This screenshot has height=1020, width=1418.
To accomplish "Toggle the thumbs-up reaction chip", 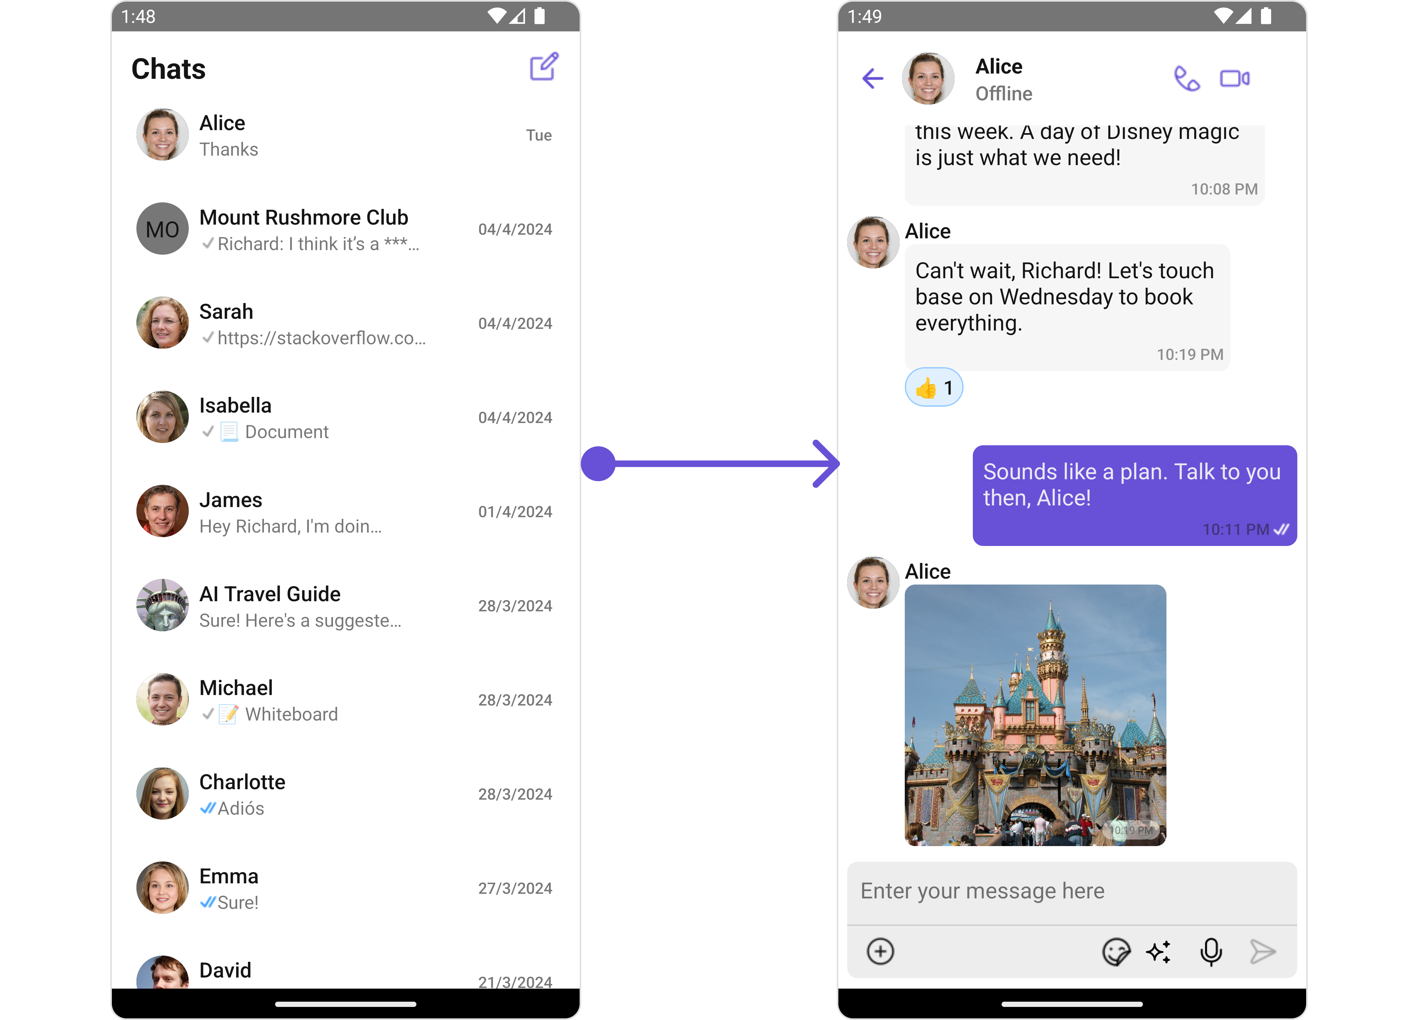I will [934, 387].
